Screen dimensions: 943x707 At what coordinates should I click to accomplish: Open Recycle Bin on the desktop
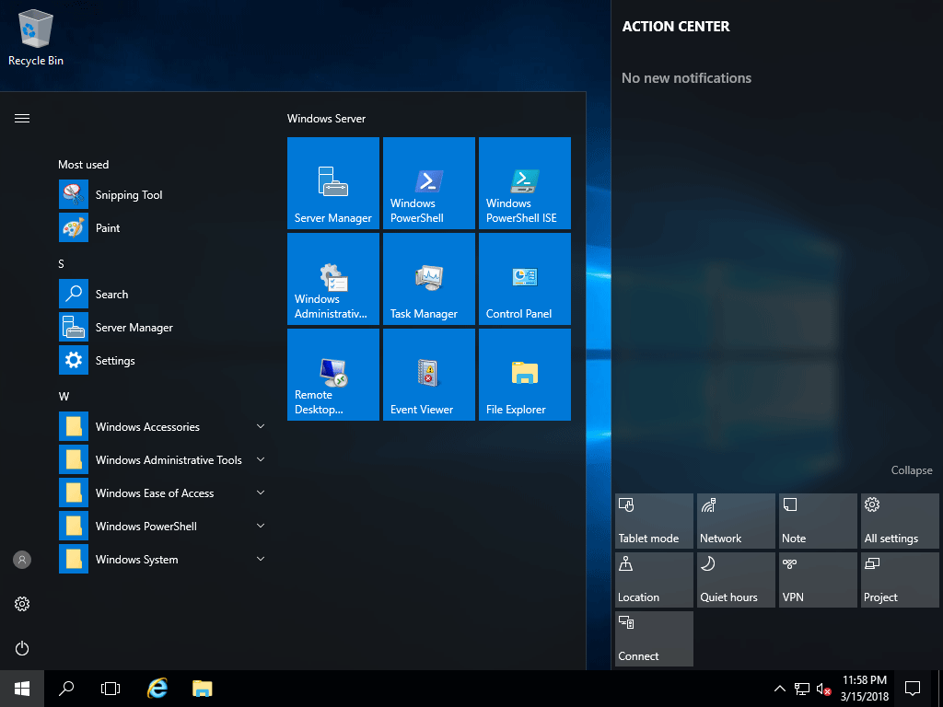(36, 38)
